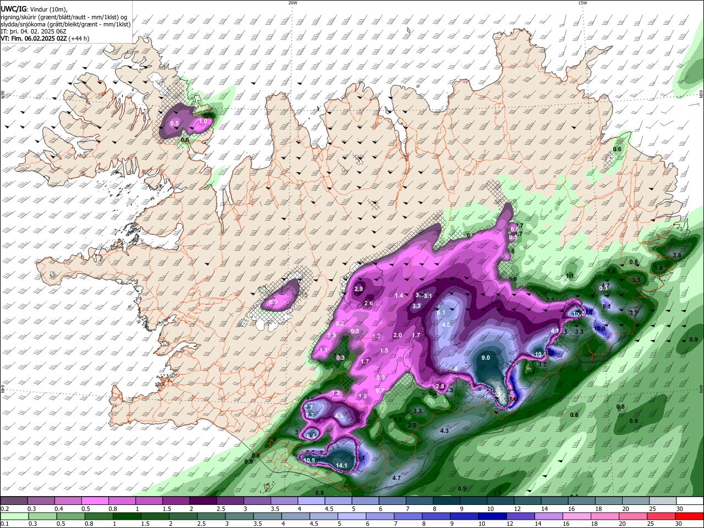Click the 14.1 precipitation value on the map
The width and height of the screenshot is (704, 528).
click(x=342, y=466)
